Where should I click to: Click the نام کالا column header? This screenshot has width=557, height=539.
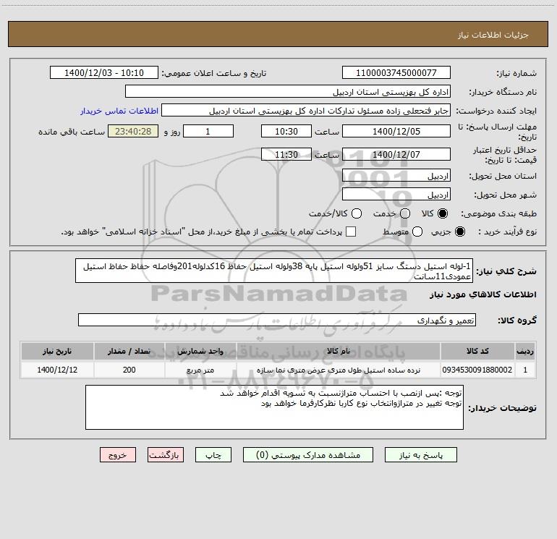[x=339, y=351]
